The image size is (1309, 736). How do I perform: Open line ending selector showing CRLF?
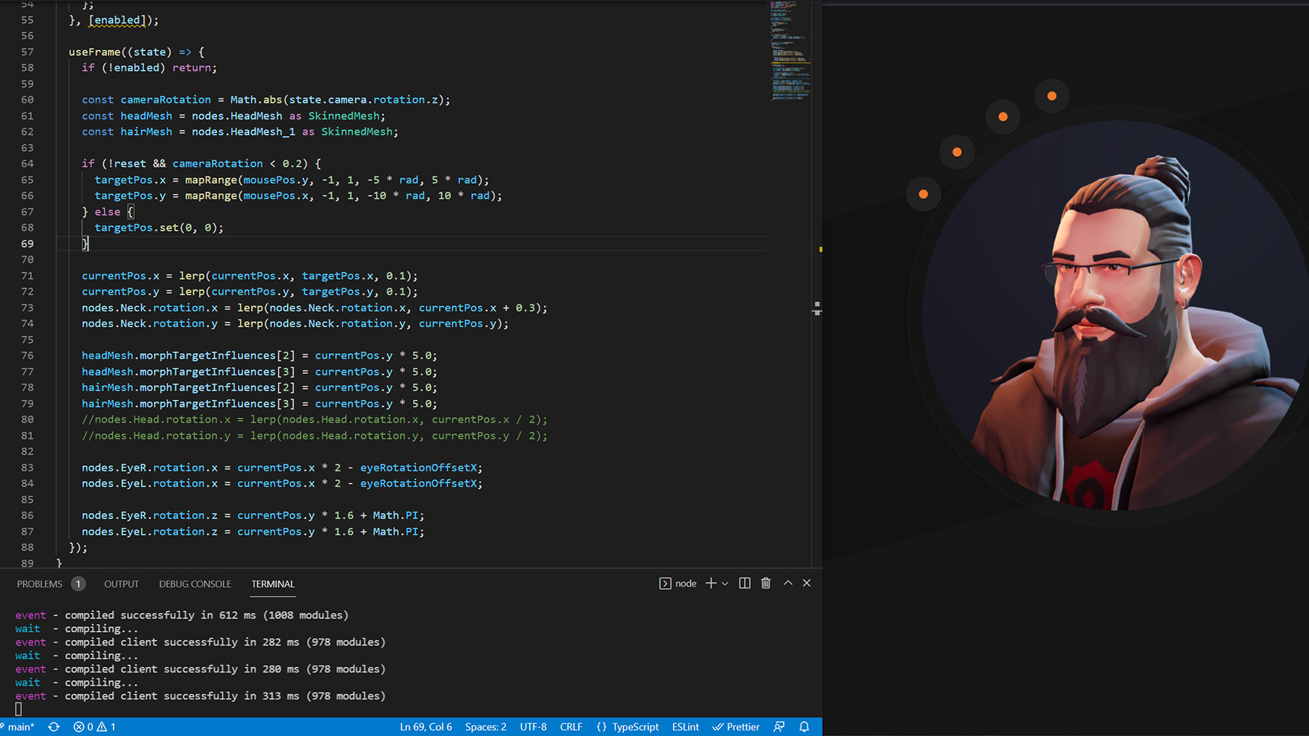tap(571, 726)
